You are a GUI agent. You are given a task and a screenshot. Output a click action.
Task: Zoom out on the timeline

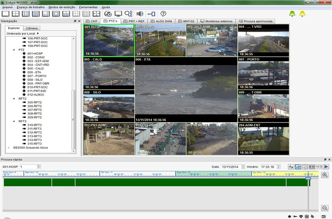pos(325,208)
